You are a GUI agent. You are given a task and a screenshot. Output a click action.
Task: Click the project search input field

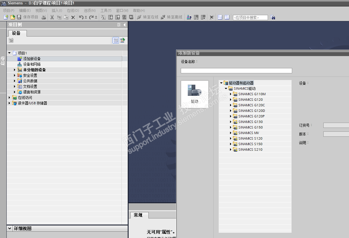250,18
